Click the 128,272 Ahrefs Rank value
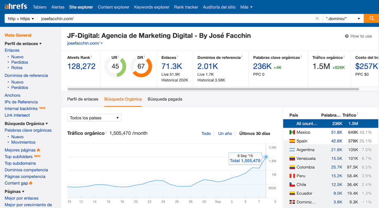This screenshot has width=379, height=208. coord(81,66)
